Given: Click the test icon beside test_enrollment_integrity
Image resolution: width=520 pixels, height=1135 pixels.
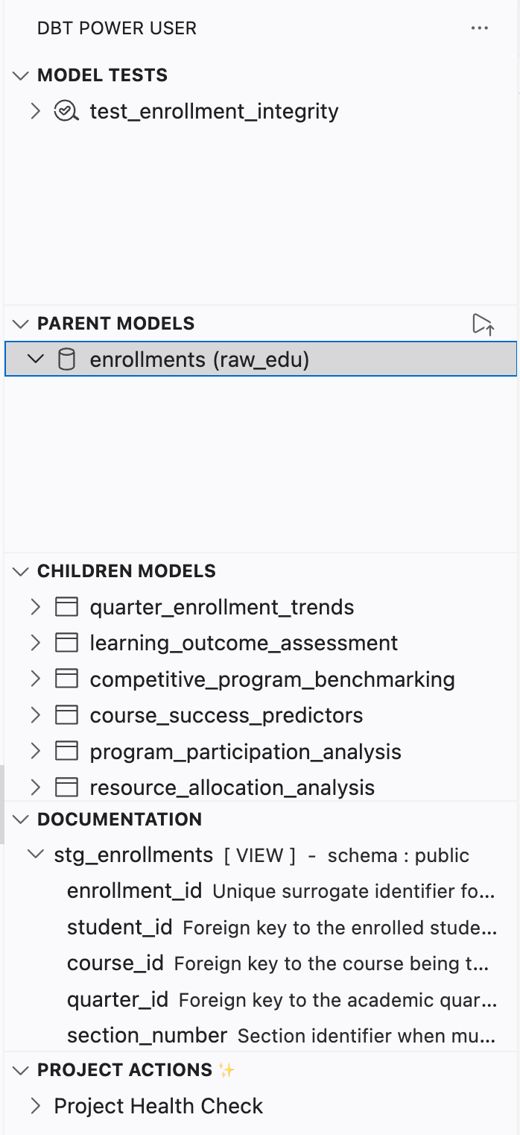Looking at the screenshot, I should 66,112.
